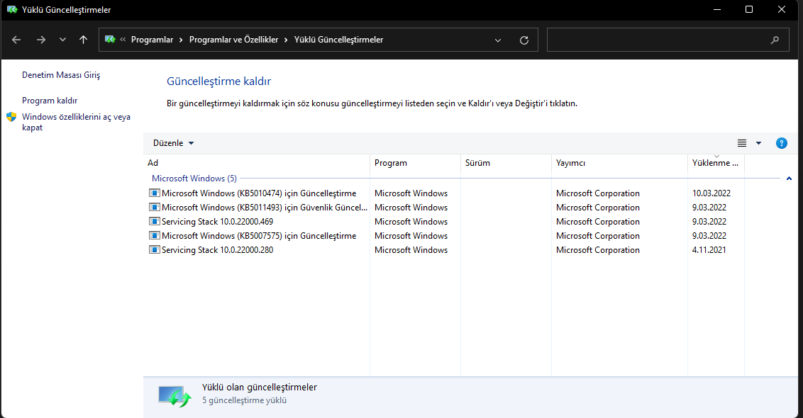This screenshot has width=803, height=418.
Task: Click the Program kaldır link
Action: (x=50, y=101)
